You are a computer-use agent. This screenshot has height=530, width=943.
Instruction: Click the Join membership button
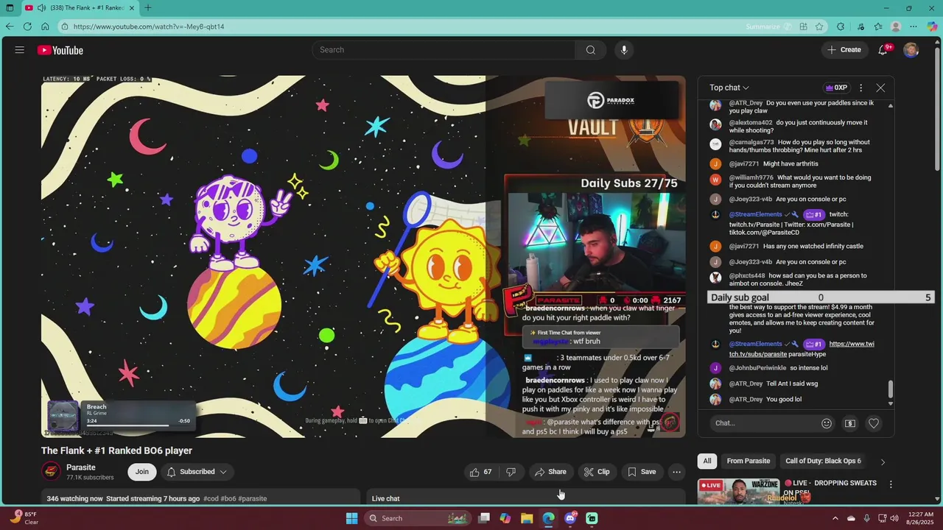tap(141, 472)
